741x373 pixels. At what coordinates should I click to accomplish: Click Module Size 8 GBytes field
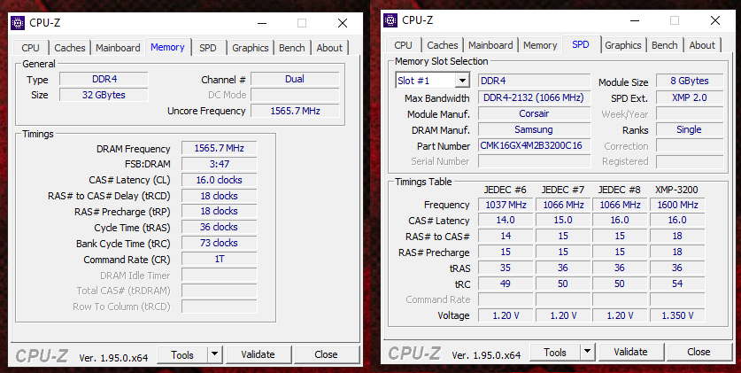[690, 81]
